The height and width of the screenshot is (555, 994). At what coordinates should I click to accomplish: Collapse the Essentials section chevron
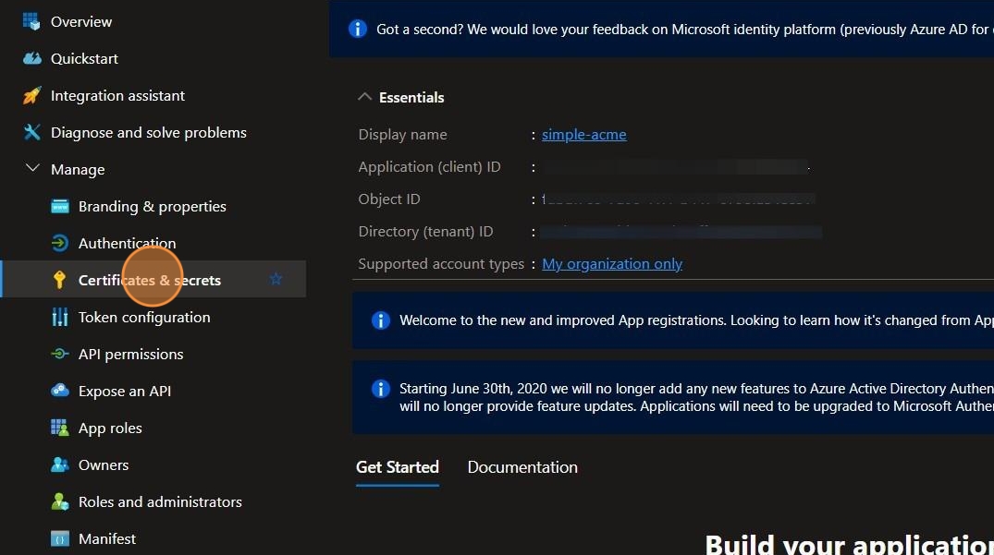364,97
